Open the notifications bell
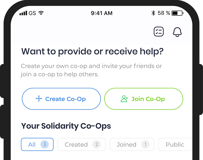 tap(177, 32)
